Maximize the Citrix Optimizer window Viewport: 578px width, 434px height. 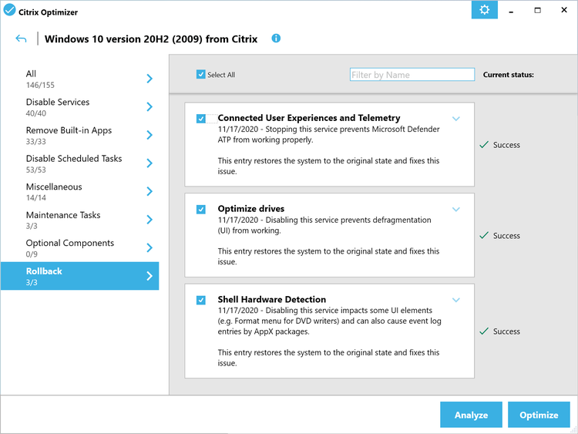pyautogui.click(x=537, y=10)
